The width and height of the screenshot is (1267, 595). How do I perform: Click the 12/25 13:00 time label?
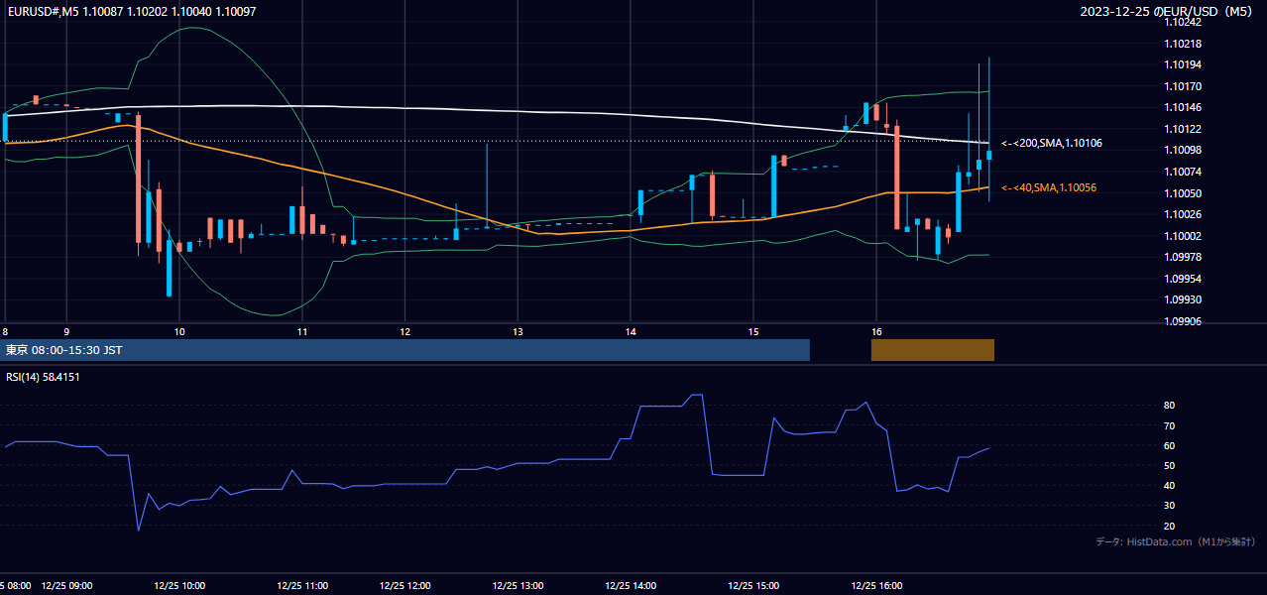[x=518, y=586]
